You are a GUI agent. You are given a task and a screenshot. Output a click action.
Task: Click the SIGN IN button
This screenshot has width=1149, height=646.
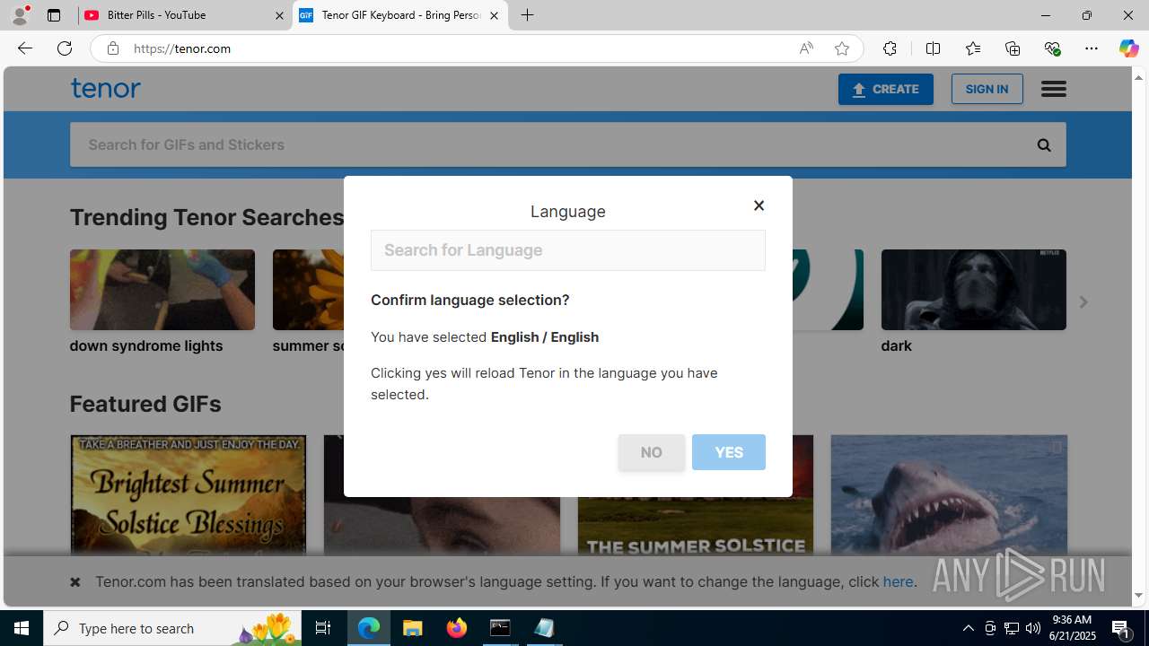[987, 89]
